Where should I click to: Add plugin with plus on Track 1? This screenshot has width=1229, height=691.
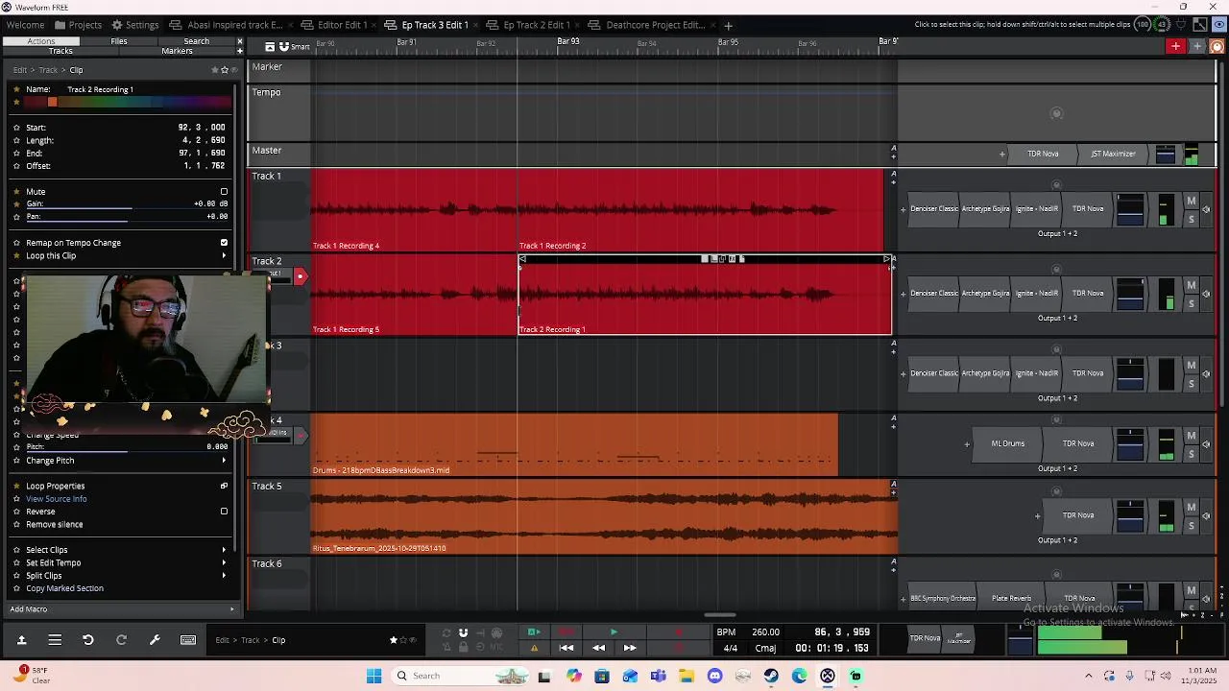903,209
